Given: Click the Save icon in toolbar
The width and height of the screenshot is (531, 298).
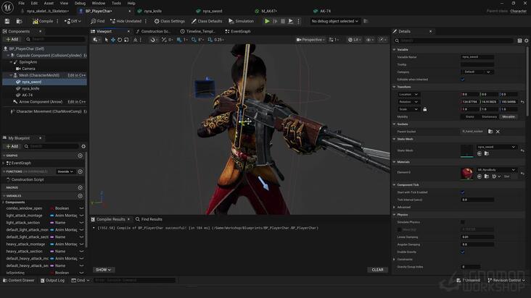Looking at the screenshot, I should (x=7, y=21).
